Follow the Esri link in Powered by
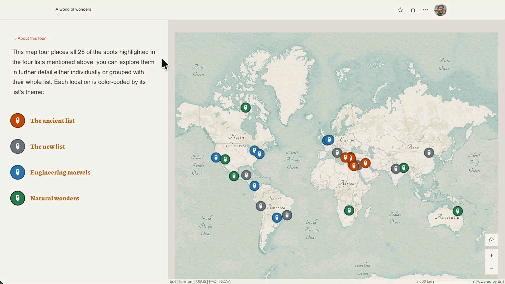 [x=501, y=281]
